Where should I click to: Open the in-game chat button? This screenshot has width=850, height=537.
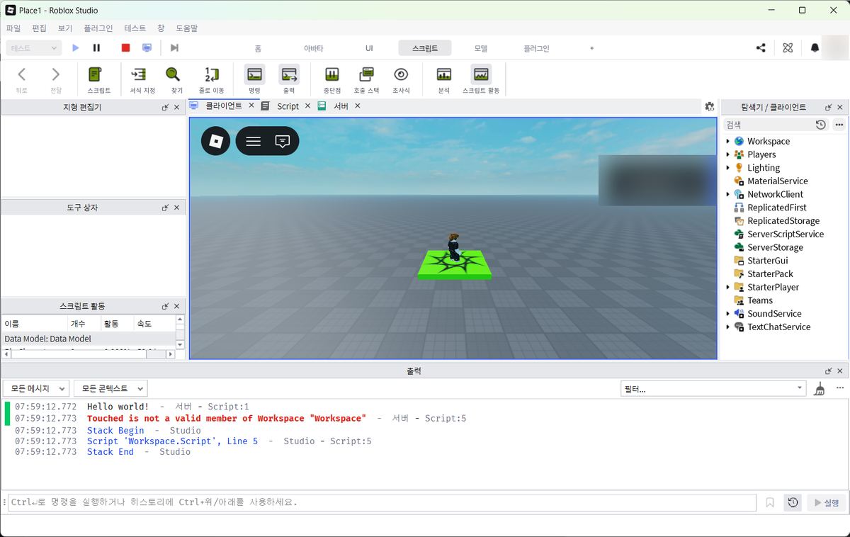point(283,141)
